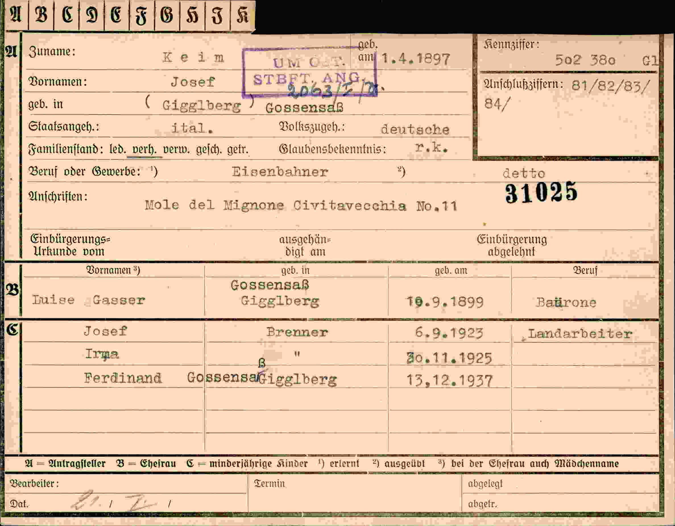Image resolution: width=675 pixels, height=526 pixels.
Task: Click column header 'Vornamen ³)'
Action: tap(113, 270)
